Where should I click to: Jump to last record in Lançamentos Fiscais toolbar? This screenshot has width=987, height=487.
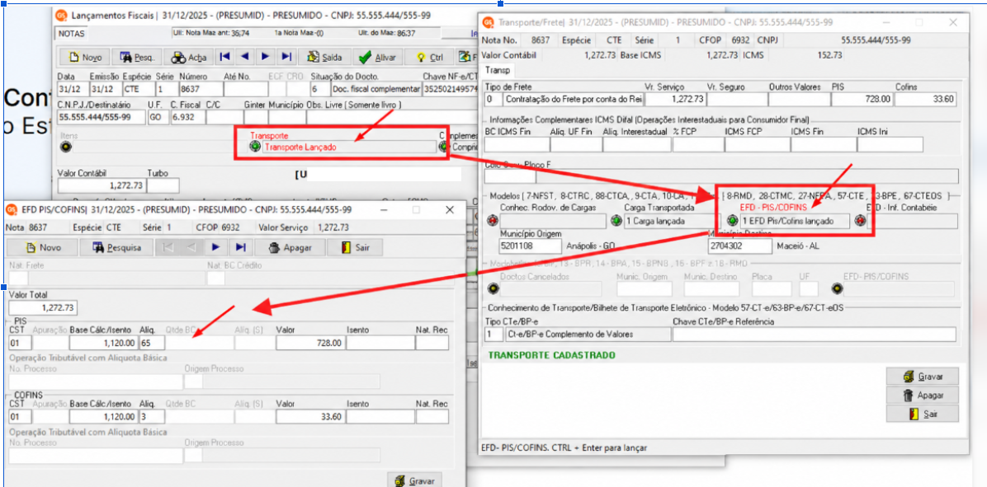pos(286,57)
